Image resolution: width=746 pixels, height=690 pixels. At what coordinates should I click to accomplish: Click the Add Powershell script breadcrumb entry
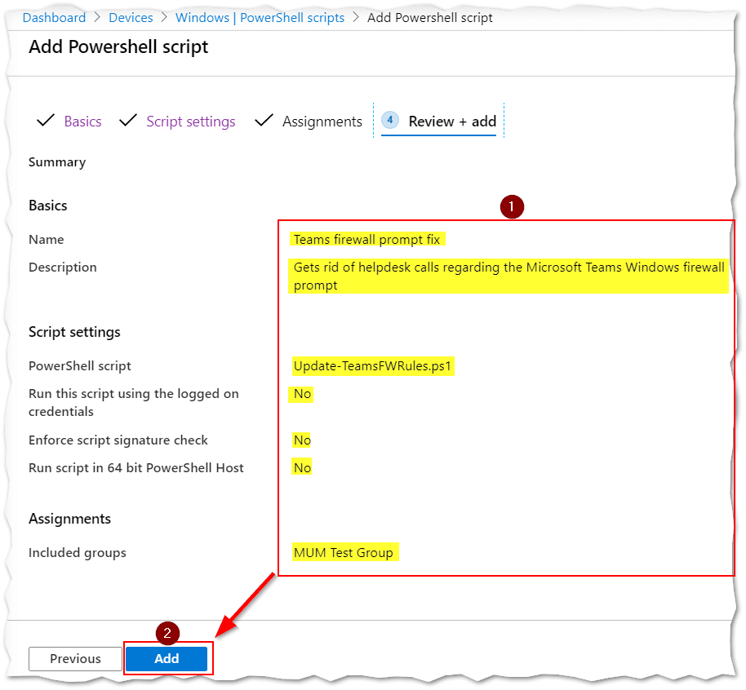click(x=430, y=17)
